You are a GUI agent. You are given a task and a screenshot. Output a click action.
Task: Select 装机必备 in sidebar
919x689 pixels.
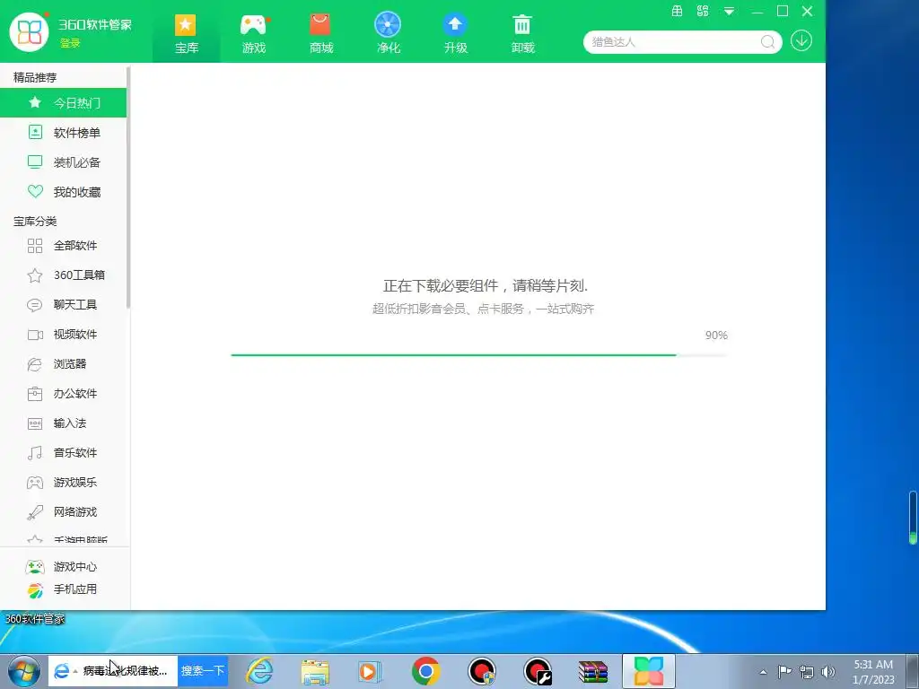[x=64, y=162]
